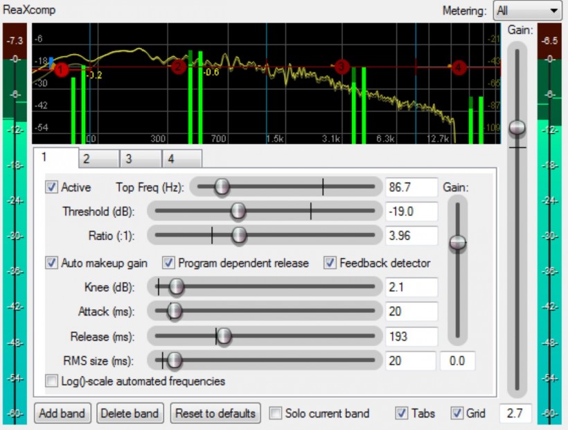The image size is (568, 430).
Task: Click the Add band button
Action: click(62, 413)
